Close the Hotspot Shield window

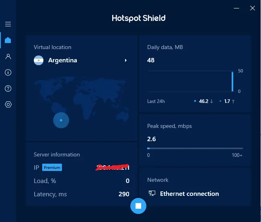point(253,8)
